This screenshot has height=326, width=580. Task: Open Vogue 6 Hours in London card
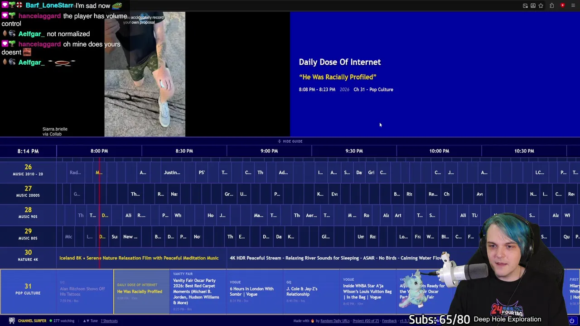(x=255, y=291)
